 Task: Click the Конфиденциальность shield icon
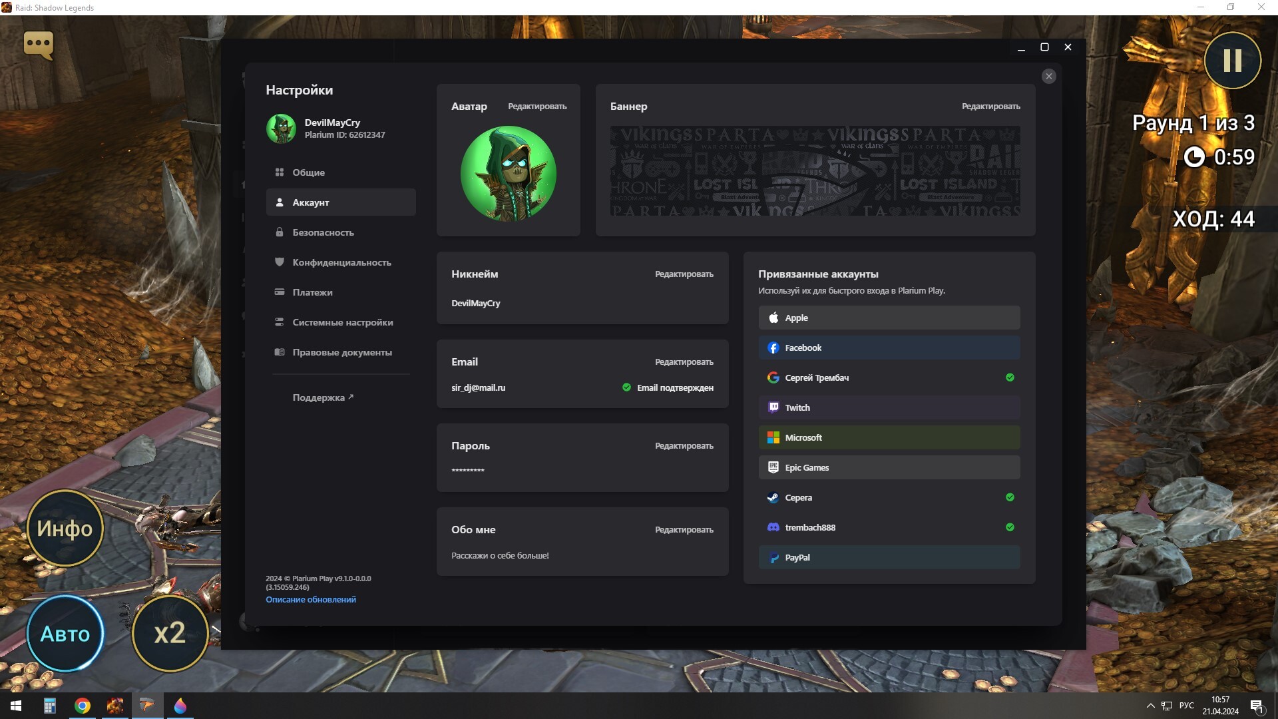click(280, 262)
